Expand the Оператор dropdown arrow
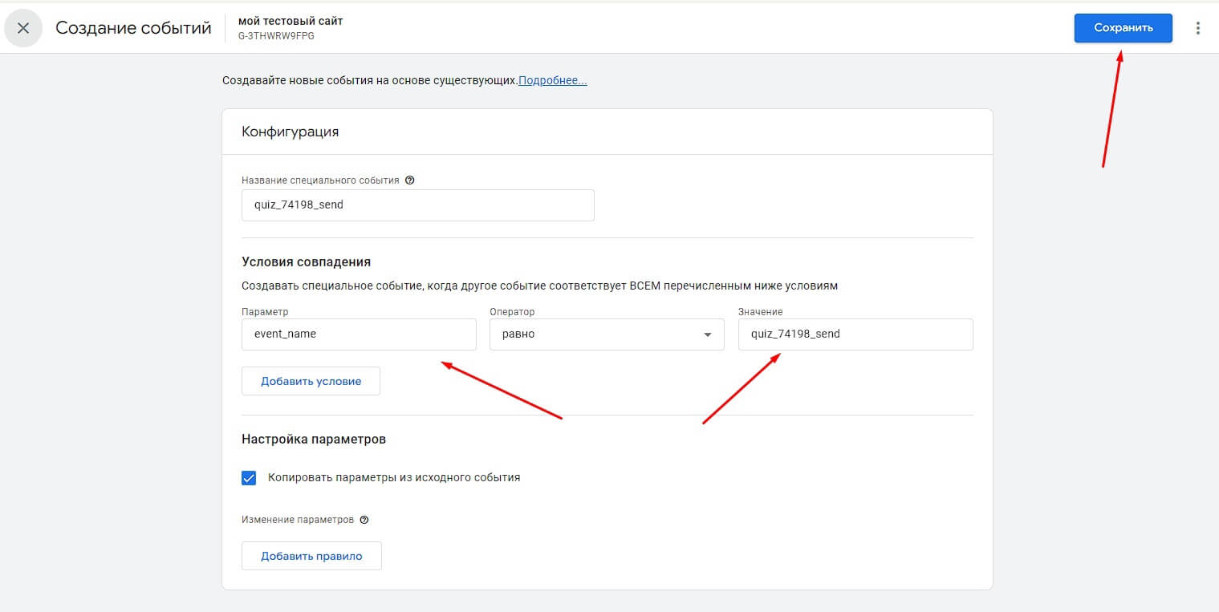This screenshot has height=612, width=1219. (x=707, y=334)
